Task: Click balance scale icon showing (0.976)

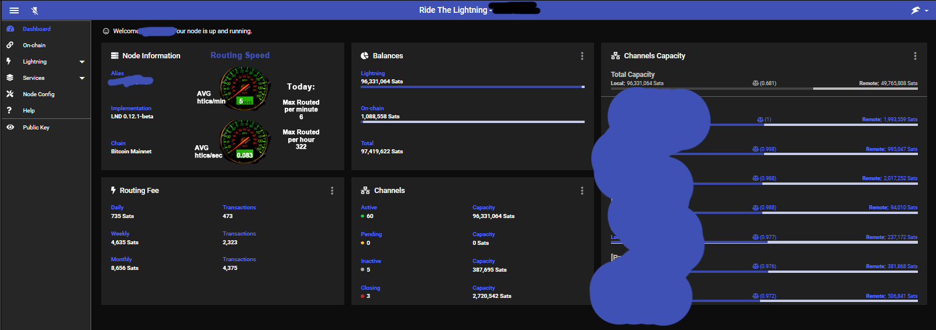Action: point(755,266)
